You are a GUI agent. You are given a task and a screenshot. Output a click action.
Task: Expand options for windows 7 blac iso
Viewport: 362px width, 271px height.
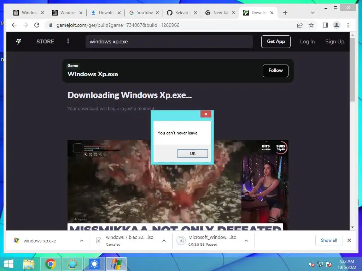[x=164, y=241]
